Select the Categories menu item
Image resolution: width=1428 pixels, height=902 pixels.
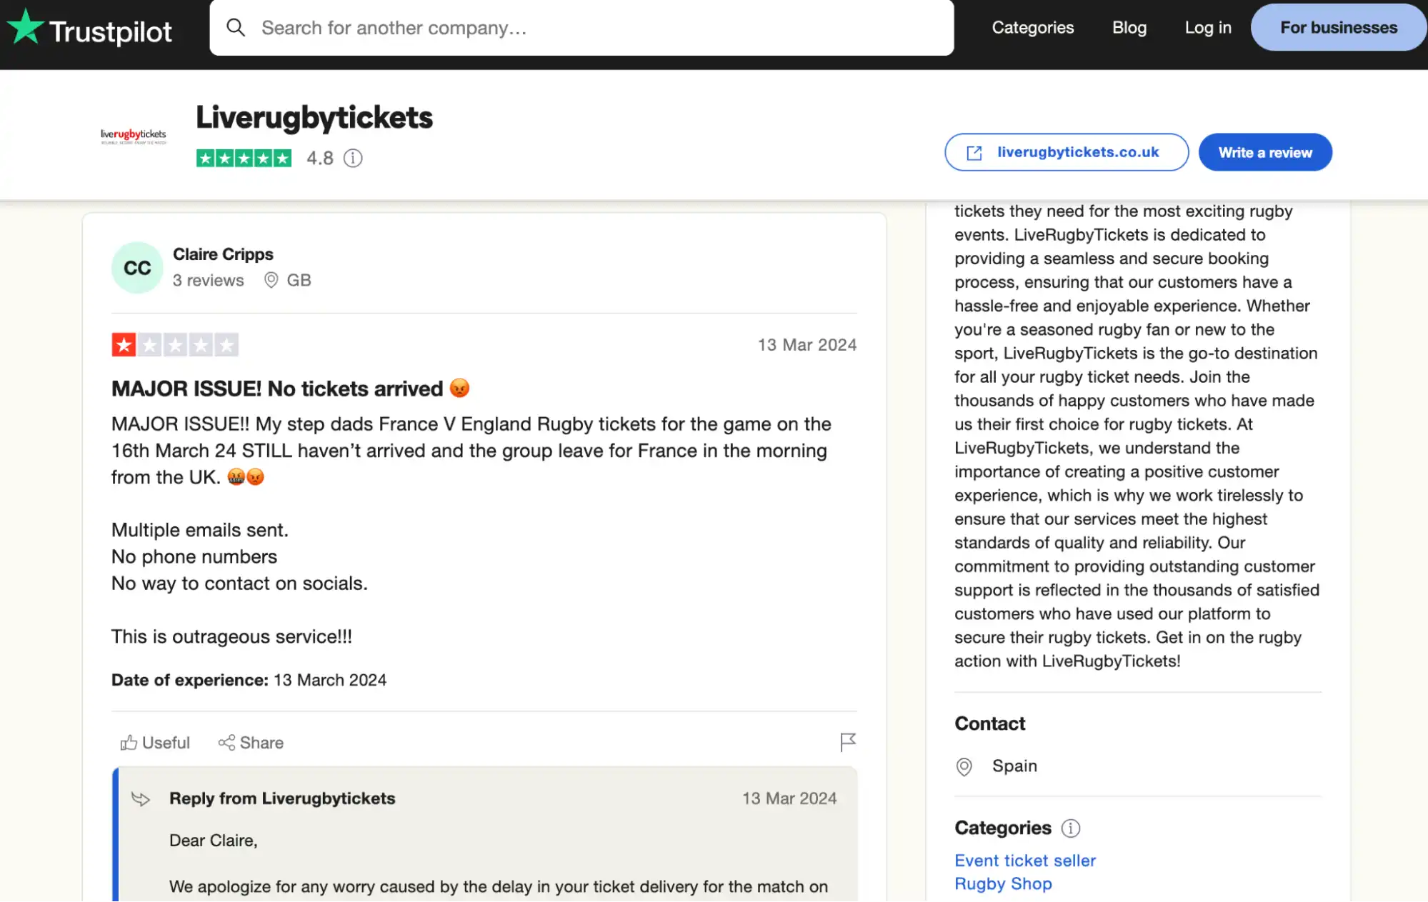click(1032, 26)
